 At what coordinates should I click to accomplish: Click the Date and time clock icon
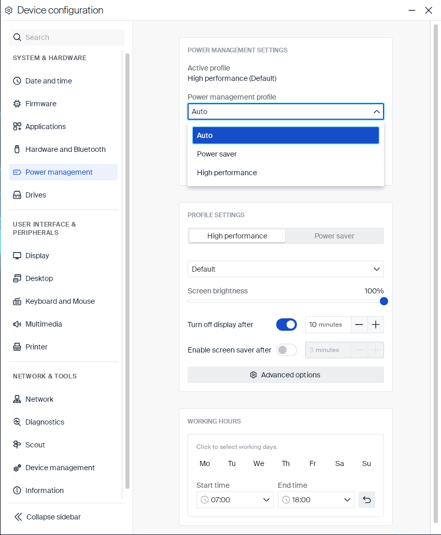click(17, 81)
